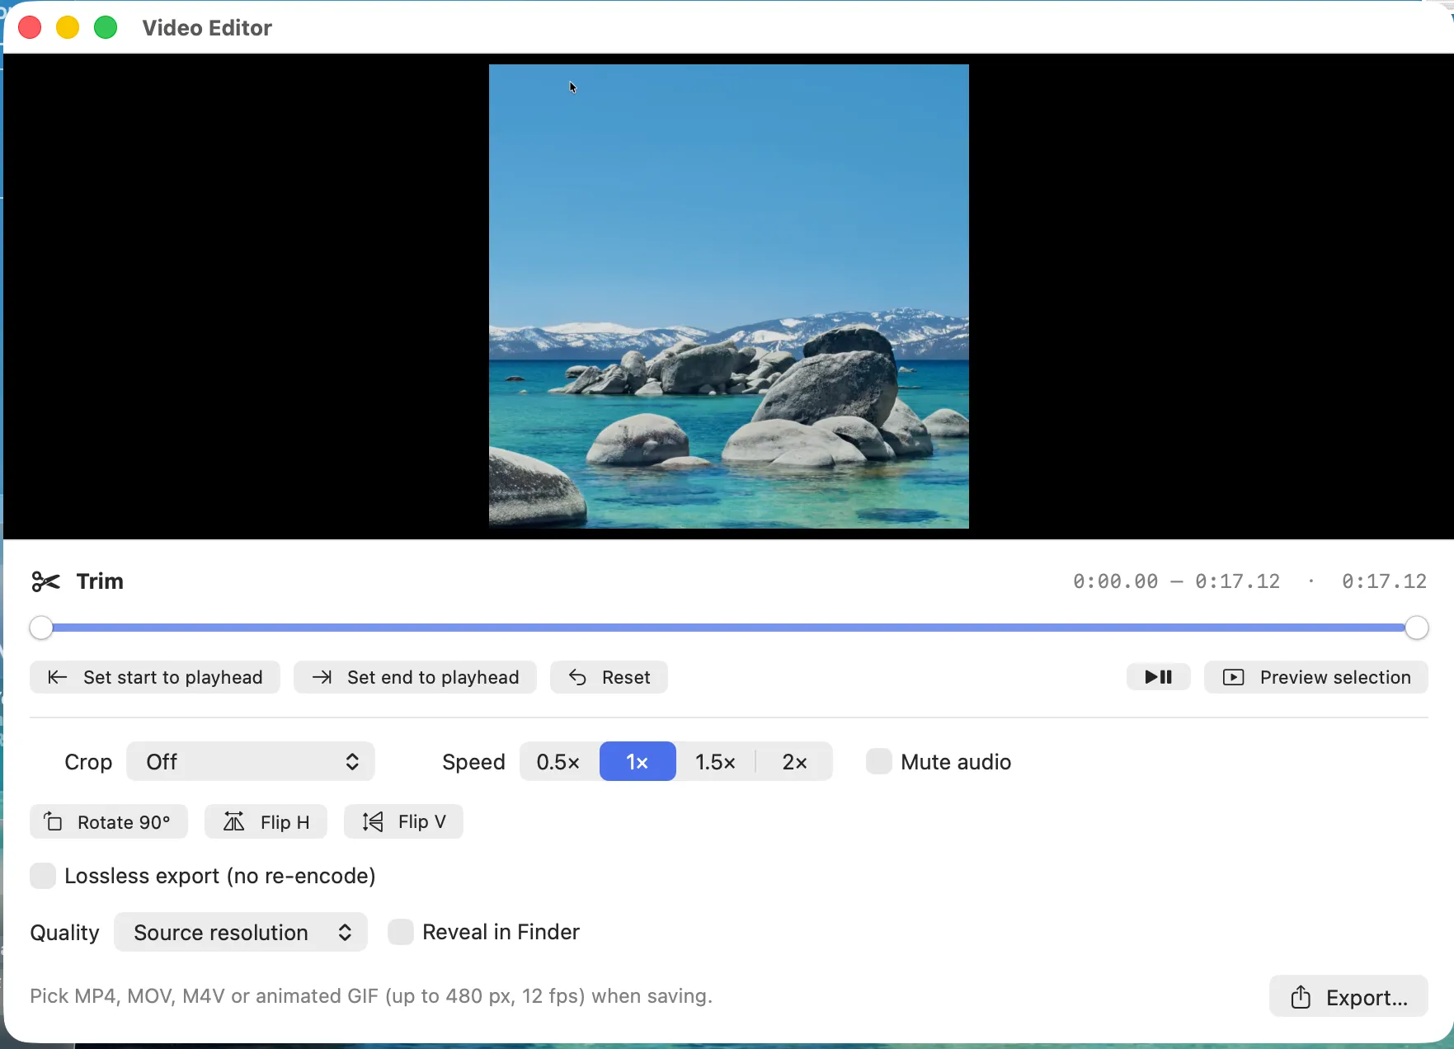Viewport: 1454px width, 1049px height.
Task: Click the trim end handle
Action: pyautogui.click(x=1416, y=628)
